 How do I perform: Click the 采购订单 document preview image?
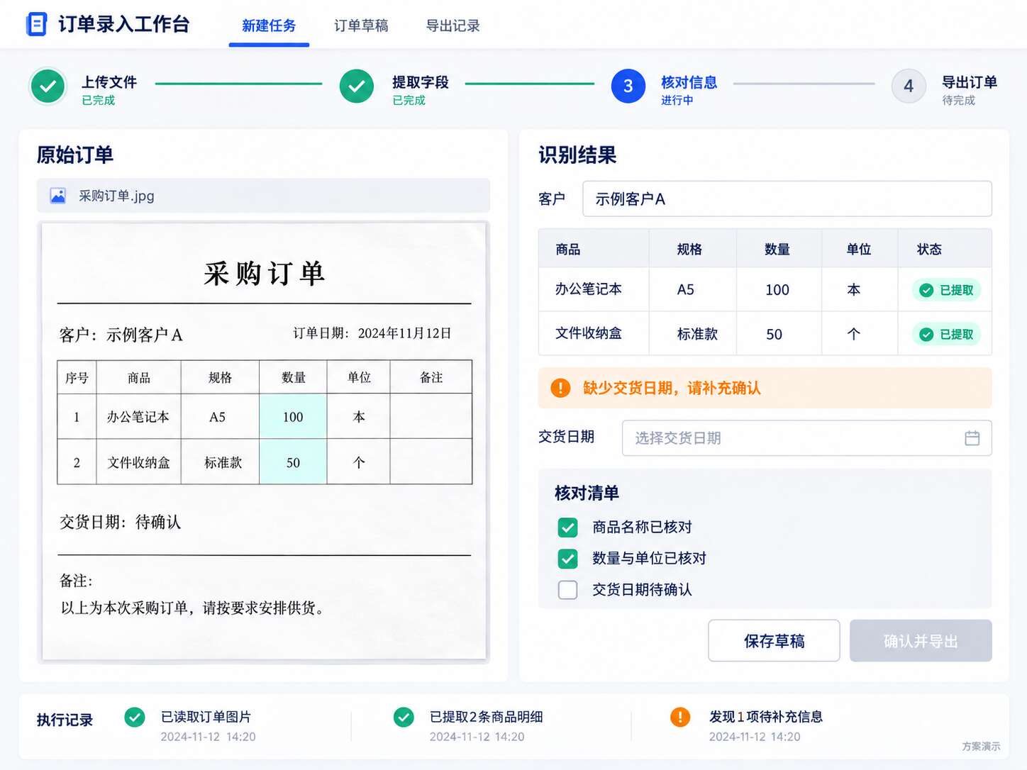point(264,442)
